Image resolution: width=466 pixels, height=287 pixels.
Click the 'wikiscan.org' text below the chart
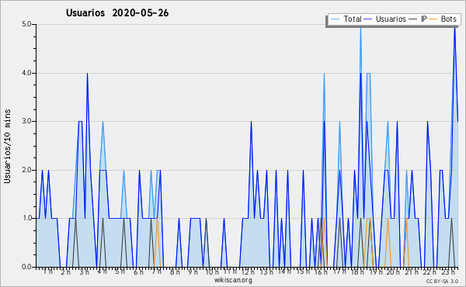[x=233, y=280]
